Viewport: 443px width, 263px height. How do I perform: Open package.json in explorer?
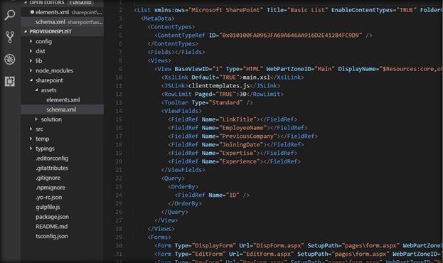point(53,217)
